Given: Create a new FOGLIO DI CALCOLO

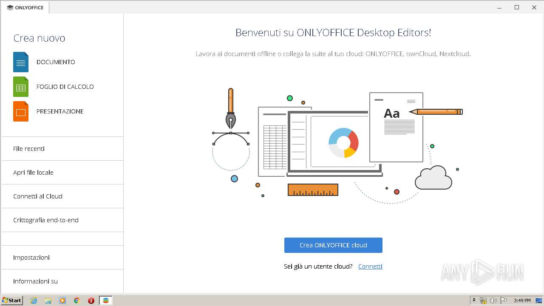Looking at the screenshot, I should coord(65,87).
